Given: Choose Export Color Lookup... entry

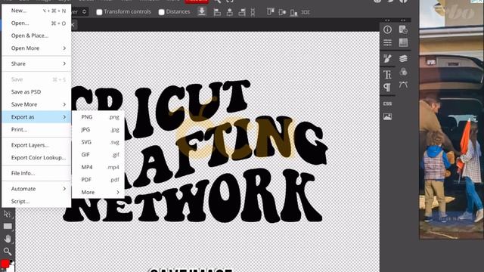Looking at the screenshot, I should pos(36,158).
